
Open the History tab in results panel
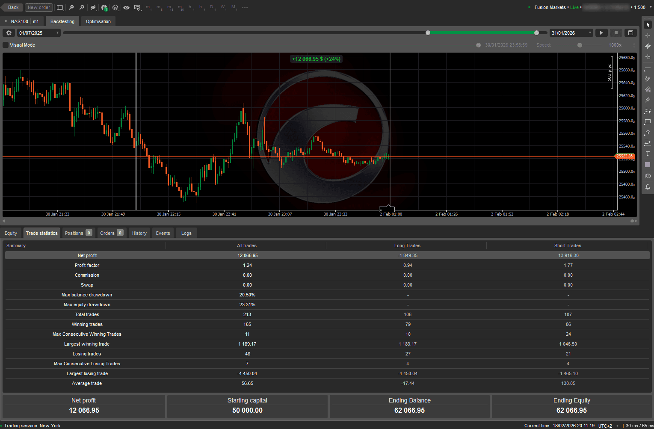[139, 233]
